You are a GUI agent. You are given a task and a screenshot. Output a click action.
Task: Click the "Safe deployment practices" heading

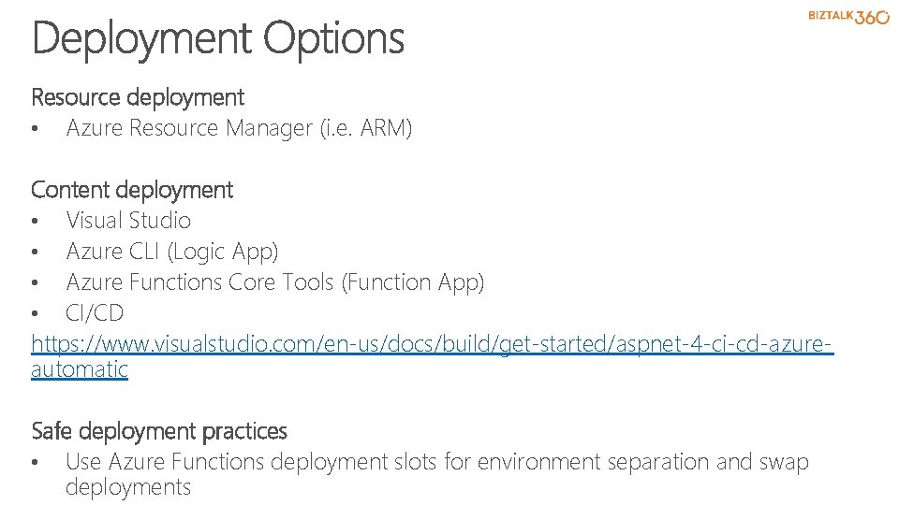click(159, 431)
